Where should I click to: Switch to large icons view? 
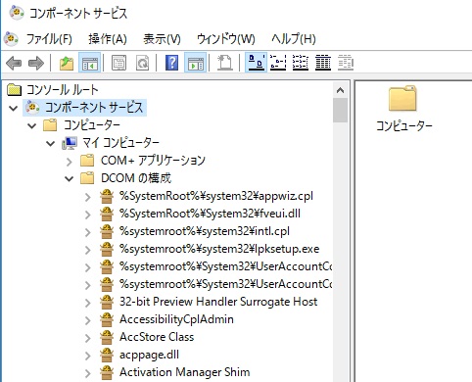pos(257,63)
